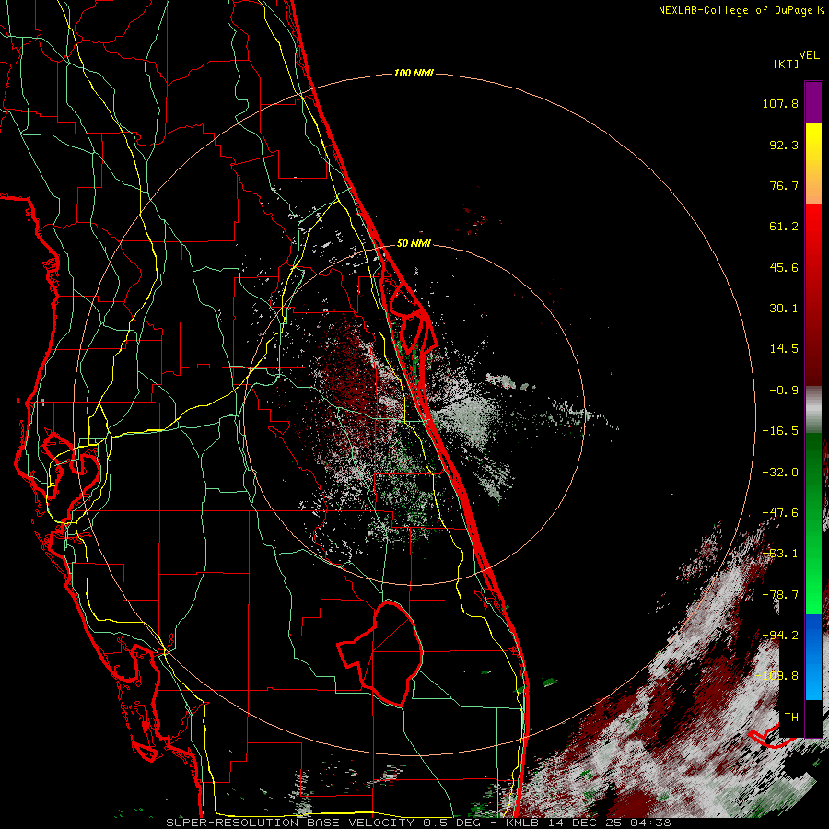Select the -16.5 scale value
This screenshot has width=829, height=829.
point(780,431)
